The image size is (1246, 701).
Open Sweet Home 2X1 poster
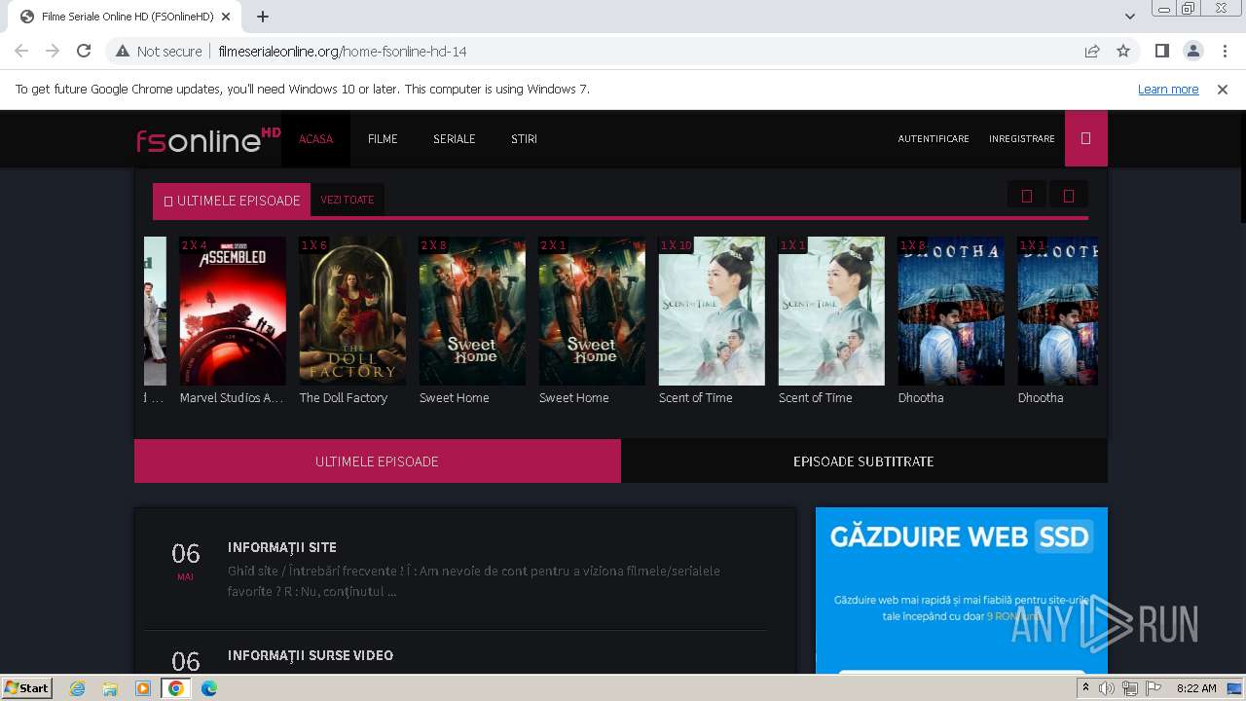tap(592, 311)
